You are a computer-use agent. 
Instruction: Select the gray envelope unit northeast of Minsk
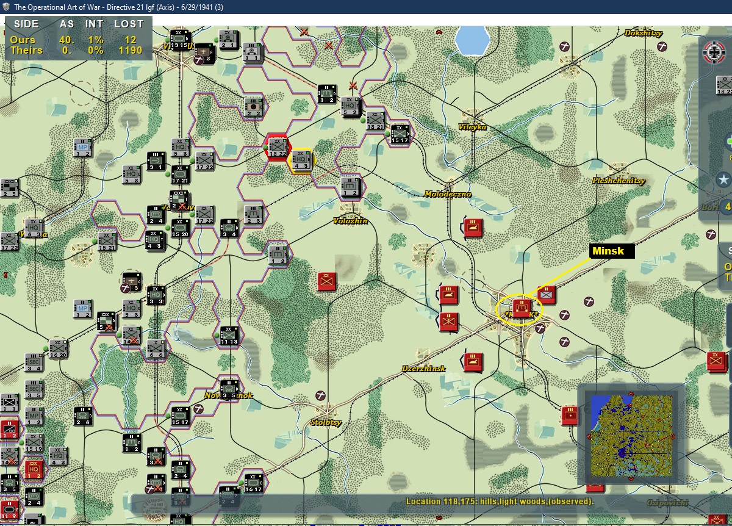[547, 295]
